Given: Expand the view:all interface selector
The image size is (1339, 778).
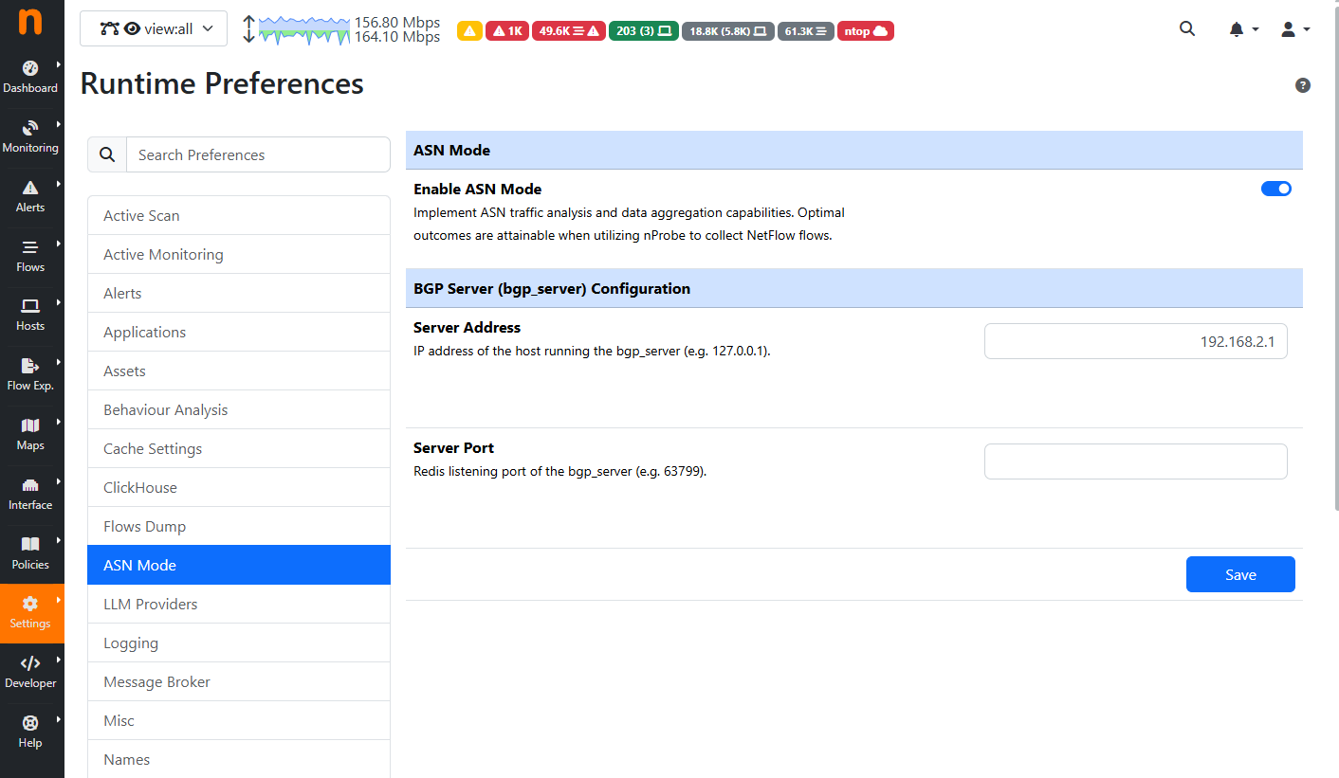Looking at the screenshot, I should coord(153,28).
